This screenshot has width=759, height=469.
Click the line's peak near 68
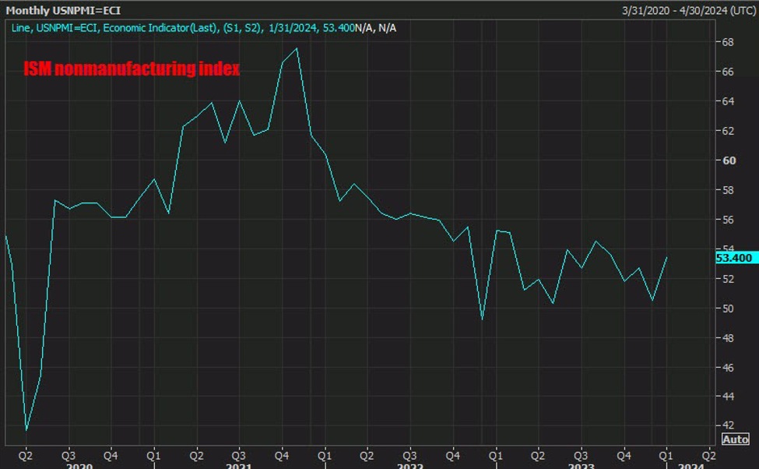(297, 48)
